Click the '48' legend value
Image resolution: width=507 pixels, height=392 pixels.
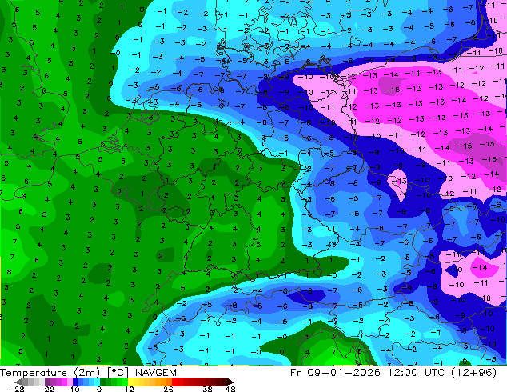230,389
